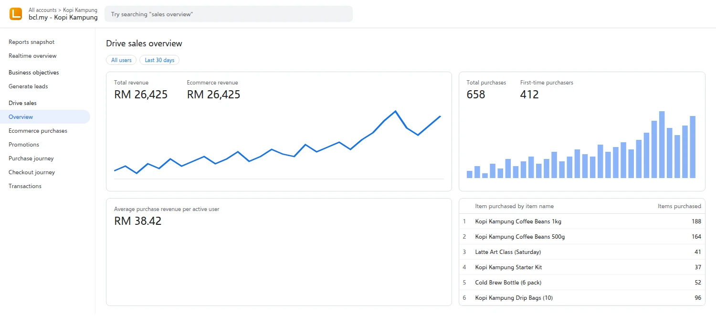Open Promotions report

point(24,145)
